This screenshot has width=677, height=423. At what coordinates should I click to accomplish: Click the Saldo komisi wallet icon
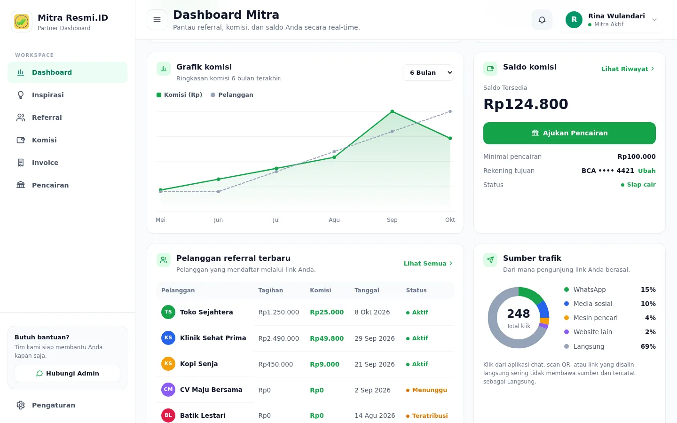click(x=490, y=69)
